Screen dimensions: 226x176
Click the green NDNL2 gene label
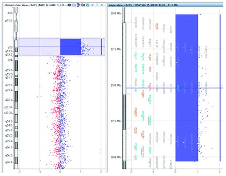point(150,150)
